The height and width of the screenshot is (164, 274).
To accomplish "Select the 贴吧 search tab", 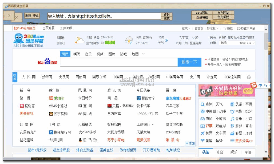I will (123, 54).
